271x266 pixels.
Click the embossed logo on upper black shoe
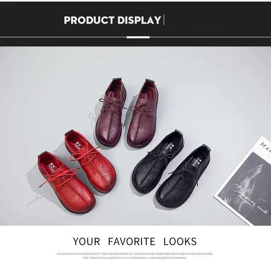[143, 168]
